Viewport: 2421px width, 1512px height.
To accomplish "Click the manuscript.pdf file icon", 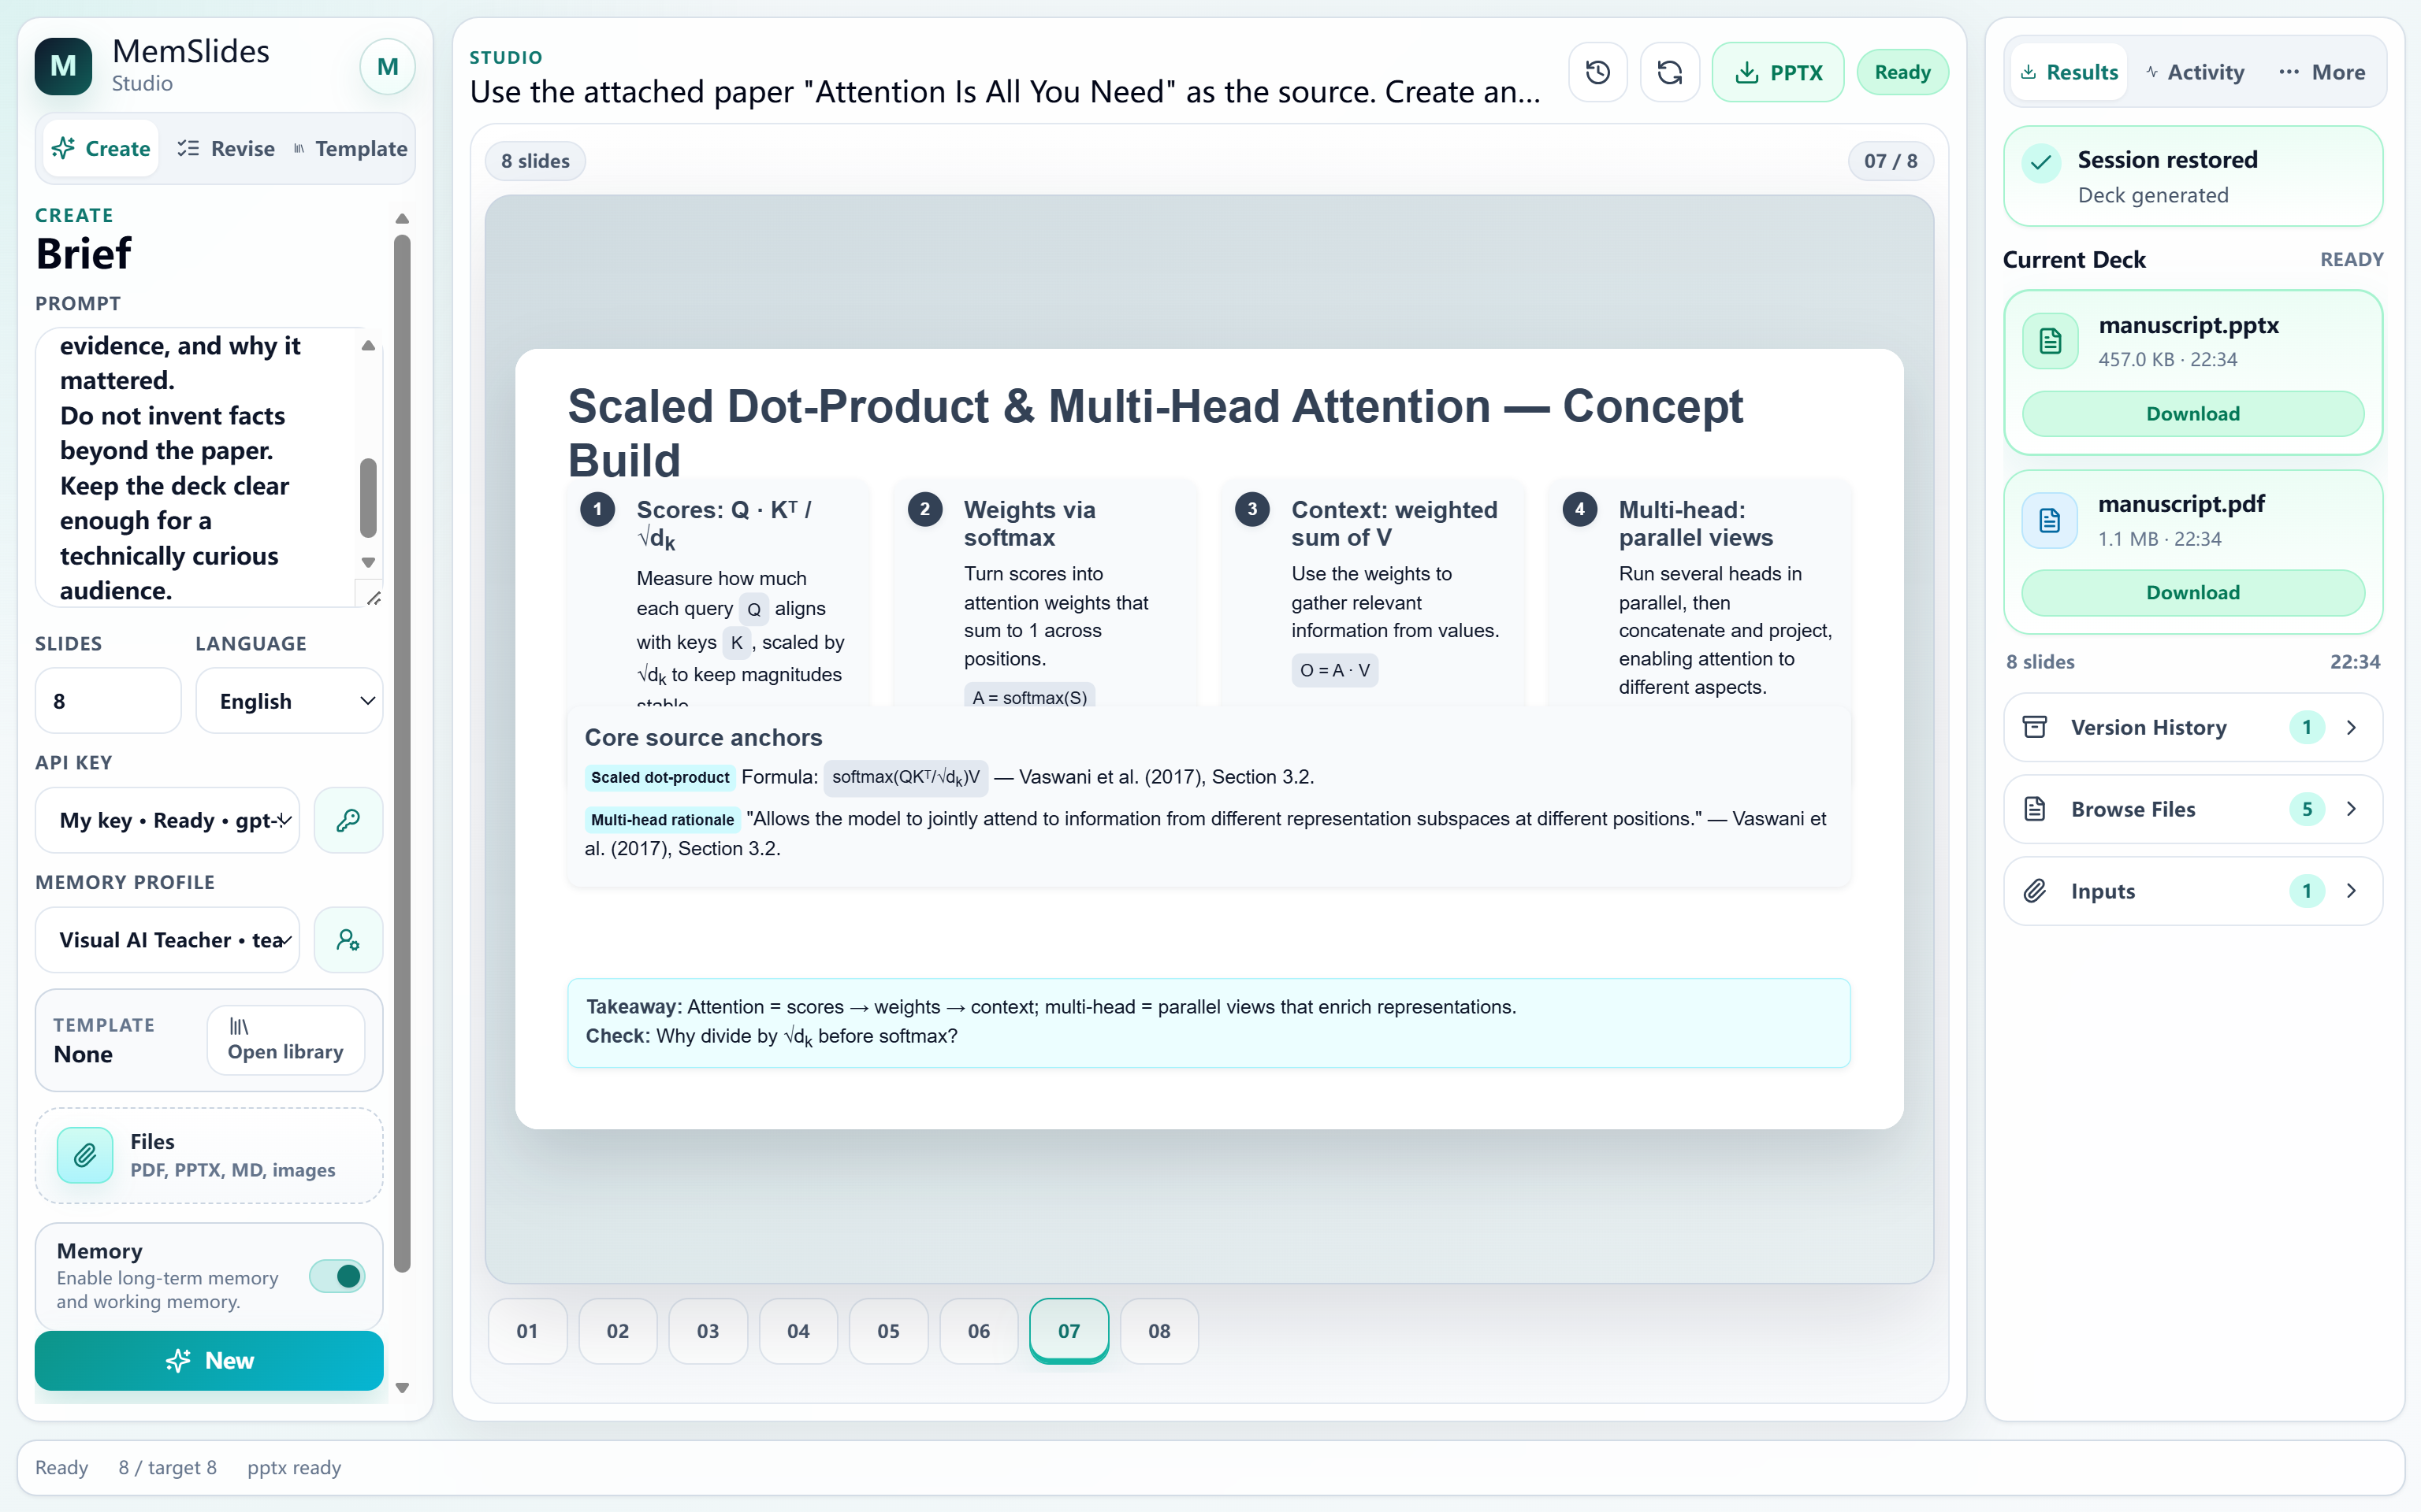I will [x=2050, y=520].
